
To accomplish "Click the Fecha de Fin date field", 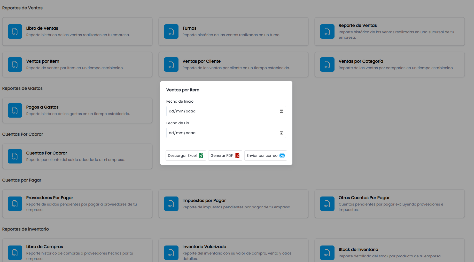I will [x=226, y=133].
